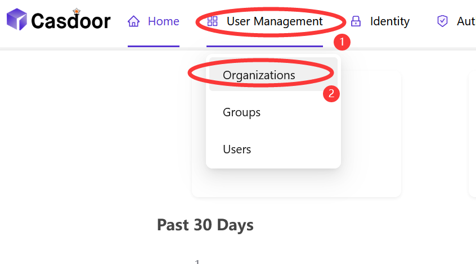The image size is (476, 264).
Task: Click the chart axis label 1
Action: coord(197,261)
